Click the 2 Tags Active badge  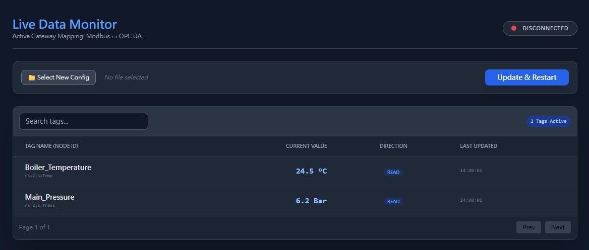[548, 121]
